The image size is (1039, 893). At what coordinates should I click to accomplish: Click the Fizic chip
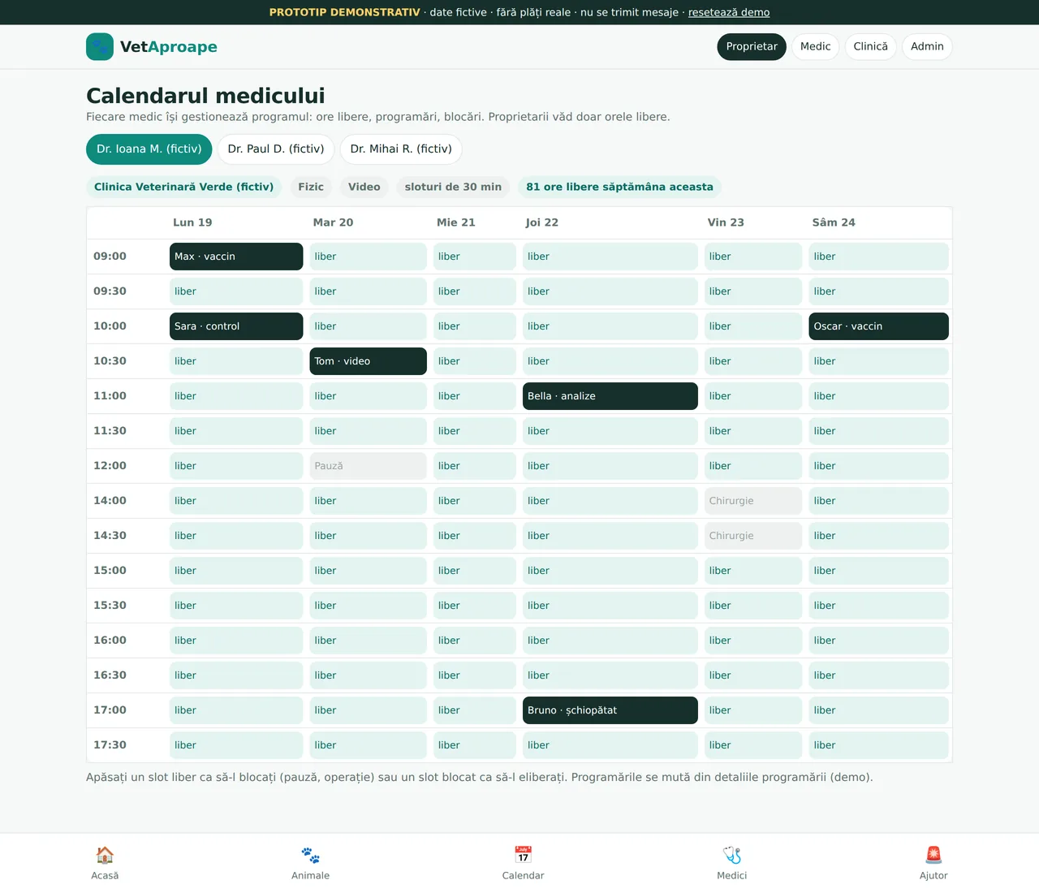[x=311, y=187]
